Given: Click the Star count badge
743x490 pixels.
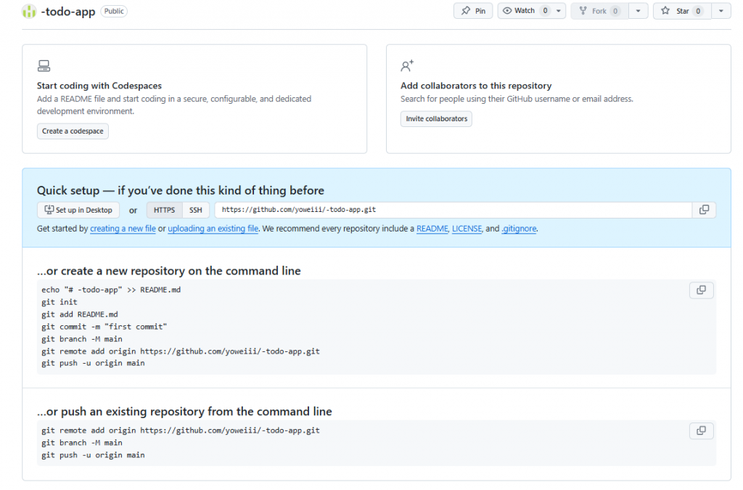Looking at the screenshot, I should [x=698, y=11].
